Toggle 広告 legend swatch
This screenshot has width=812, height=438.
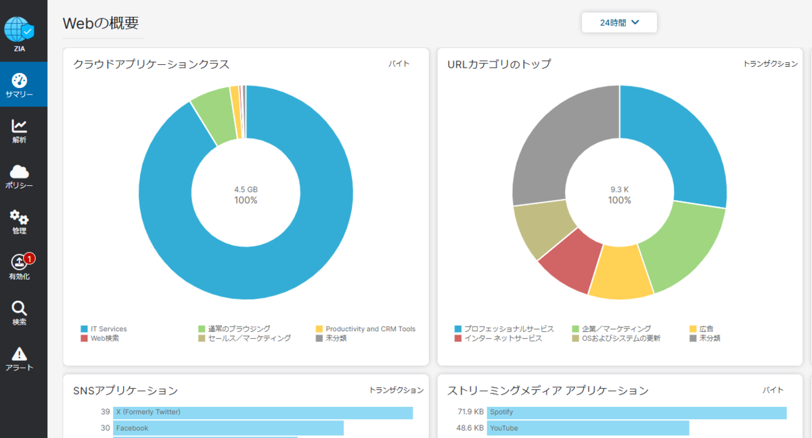(694, 329)
